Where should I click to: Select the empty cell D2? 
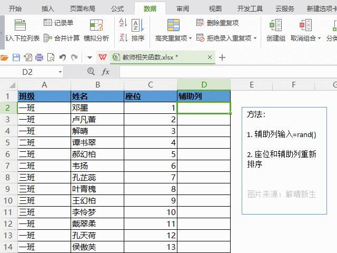tap(204, 108)
